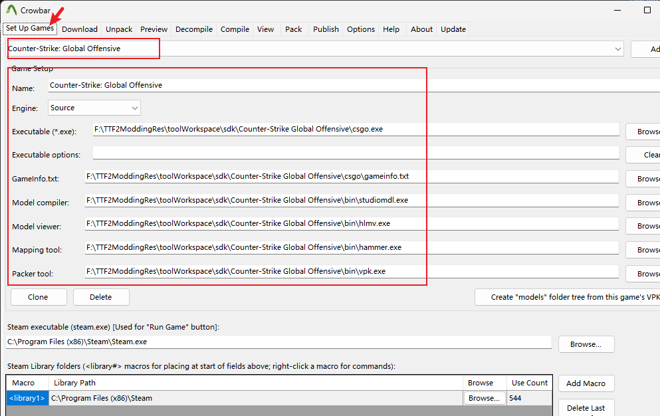Screen dimensions: 660x416
Task: Click Create models folder tree button
Action: [x=567, y=297]
